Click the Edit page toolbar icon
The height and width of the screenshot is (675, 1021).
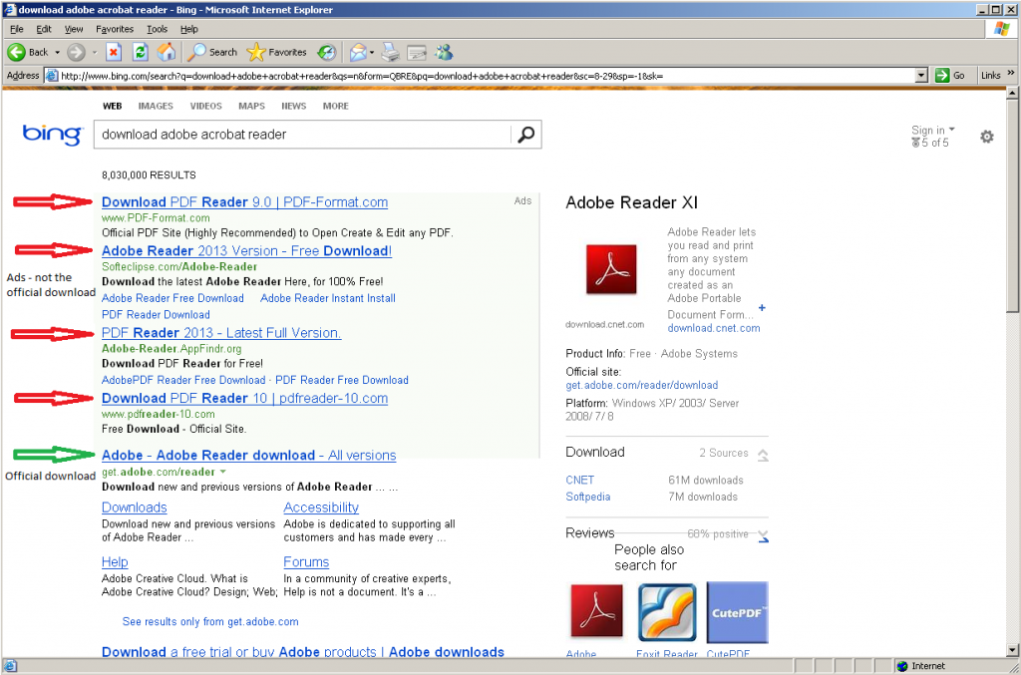pyautogui.click(x=416, y=52)
